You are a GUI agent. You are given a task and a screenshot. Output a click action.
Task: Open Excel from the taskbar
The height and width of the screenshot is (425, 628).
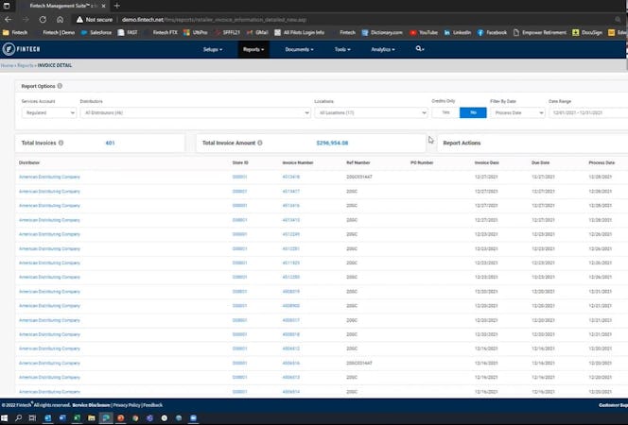(x=77, y=417)
